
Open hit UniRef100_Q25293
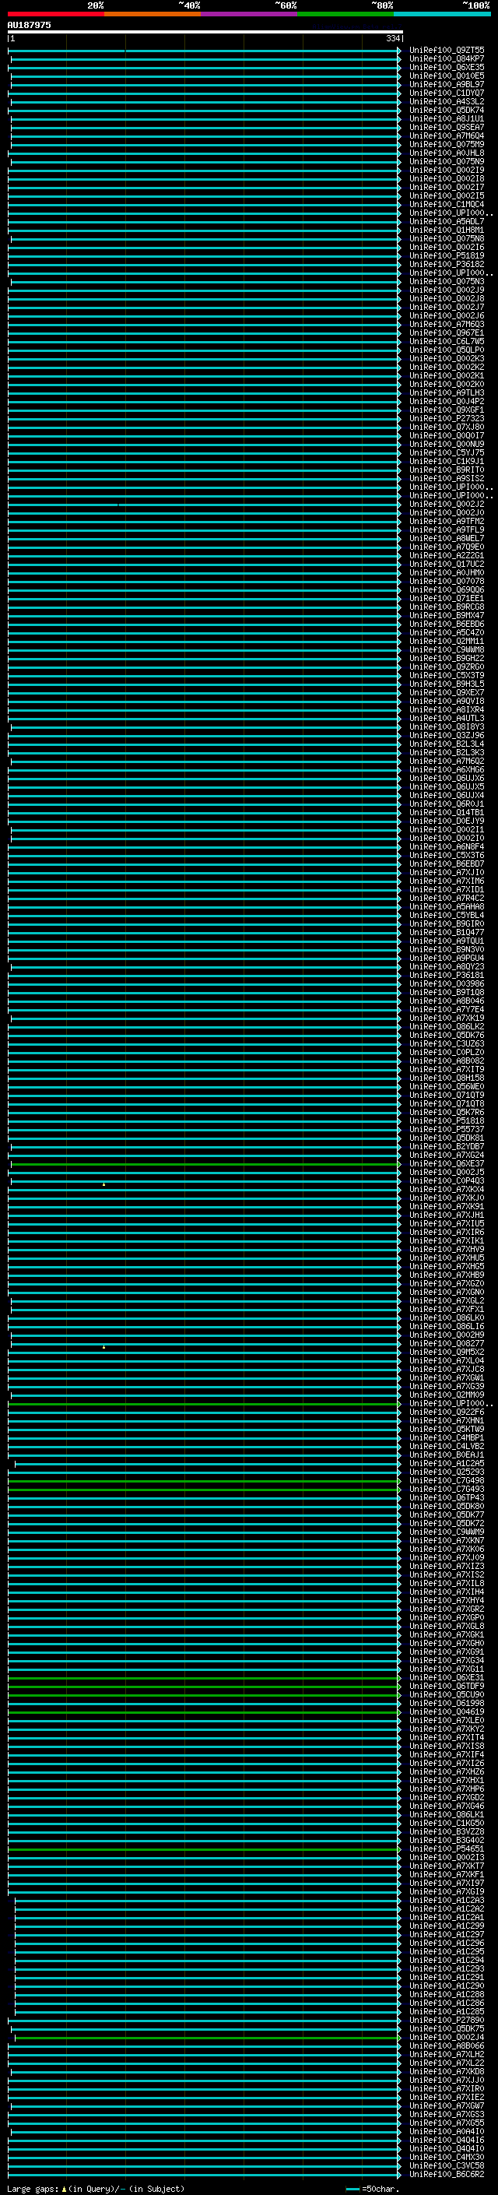pyautogui.click(x=446, y=1472)
